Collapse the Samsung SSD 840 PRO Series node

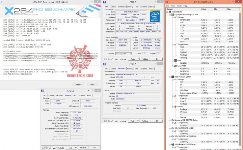tap(170, 120)
